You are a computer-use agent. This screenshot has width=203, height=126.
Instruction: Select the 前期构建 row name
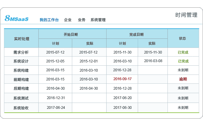point(21,80)
